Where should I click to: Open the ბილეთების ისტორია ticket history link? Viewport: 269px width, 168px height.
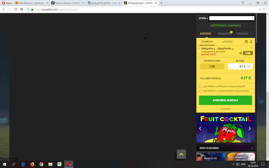tap(226, 25)
